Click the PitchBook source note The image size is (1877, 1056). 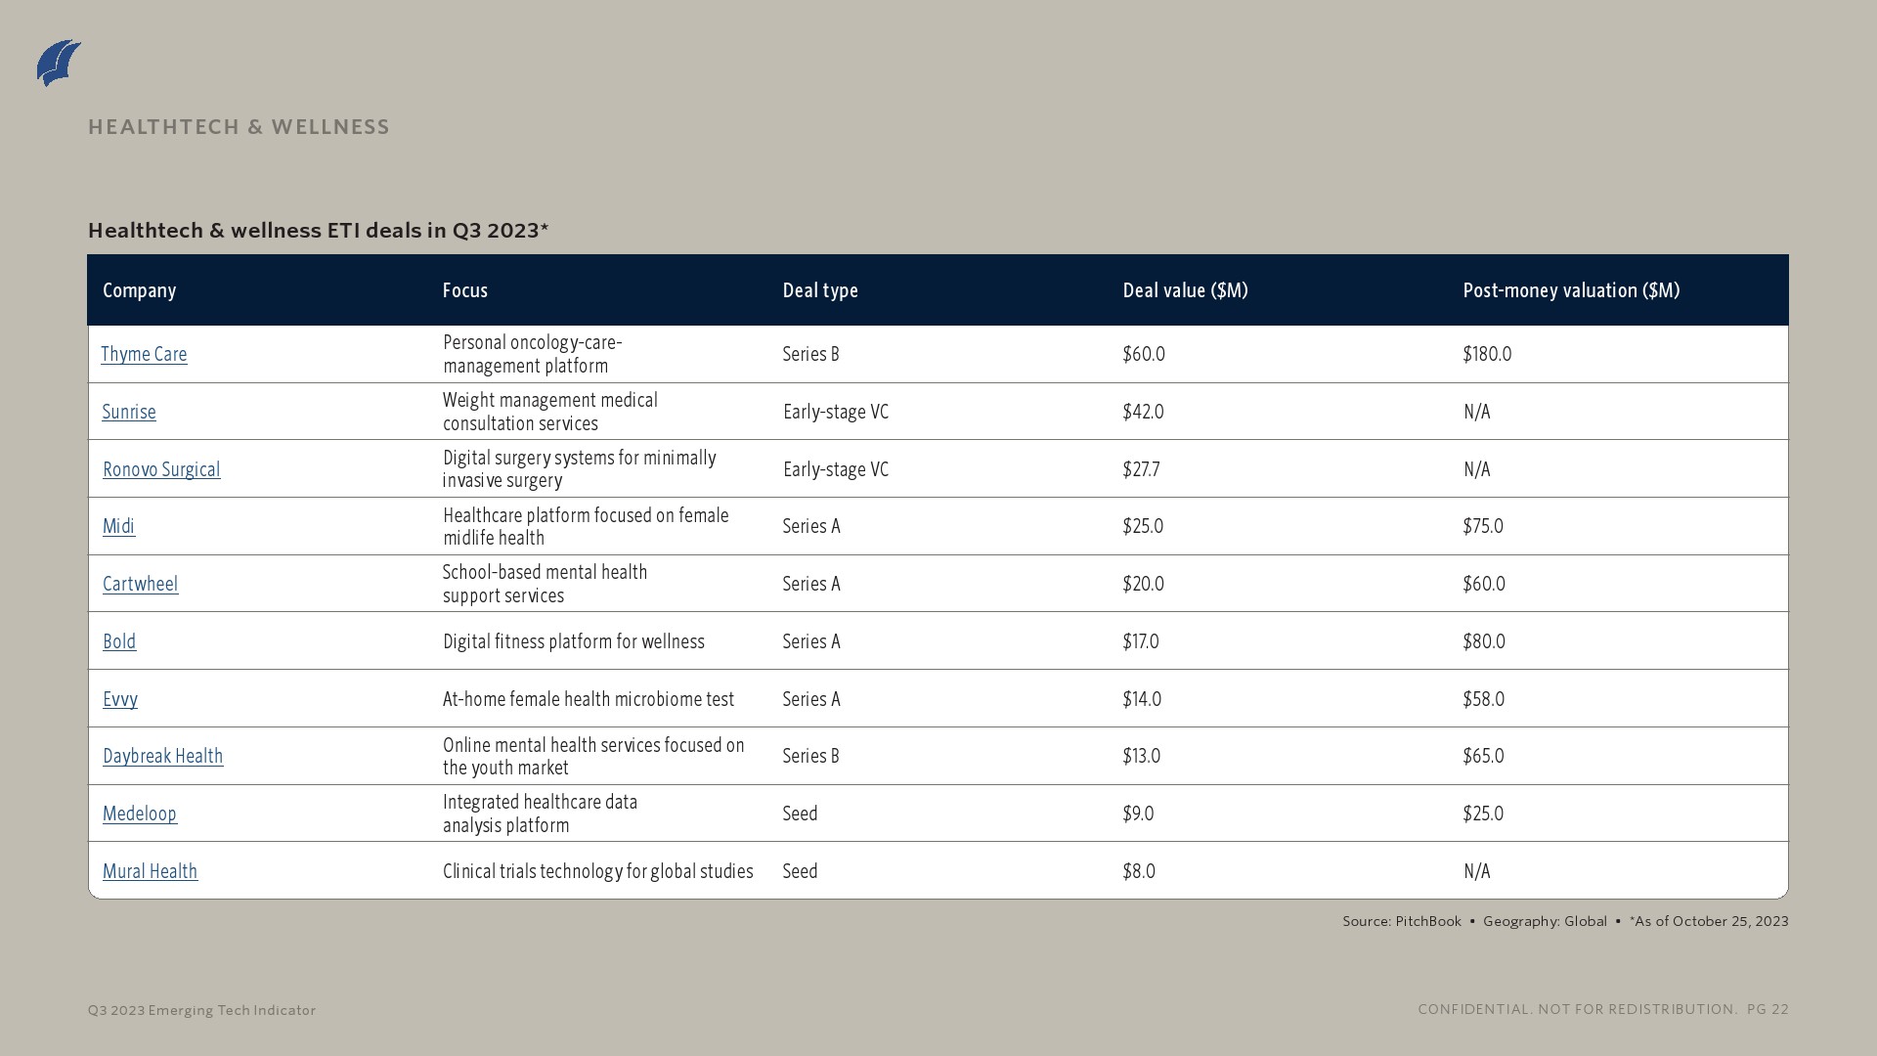pos(1401,921)
